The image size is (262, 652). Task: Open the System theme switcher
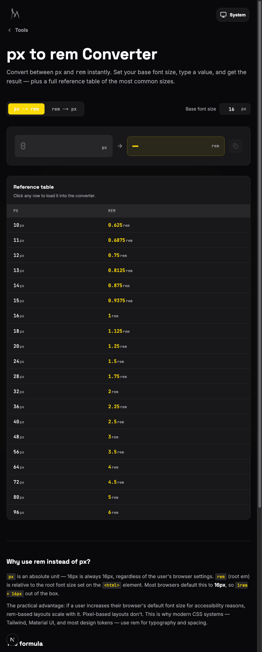click(233, 15)
